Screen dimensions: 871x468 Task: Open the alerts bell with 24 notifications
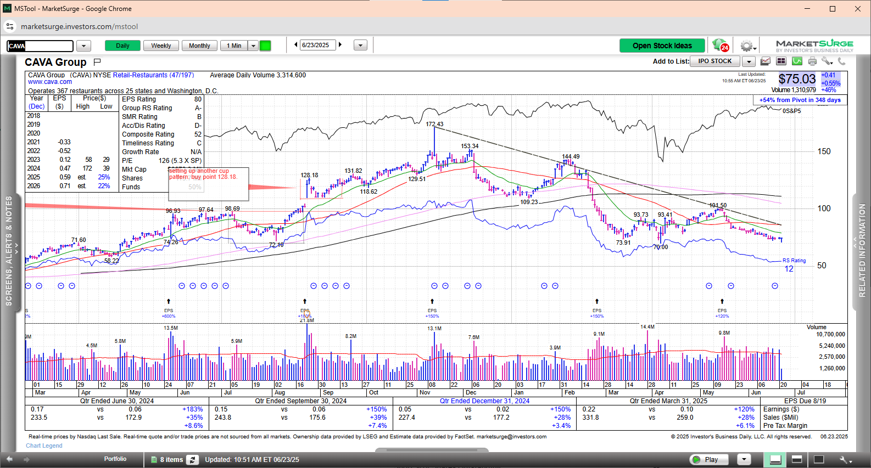tap(720, 46)
